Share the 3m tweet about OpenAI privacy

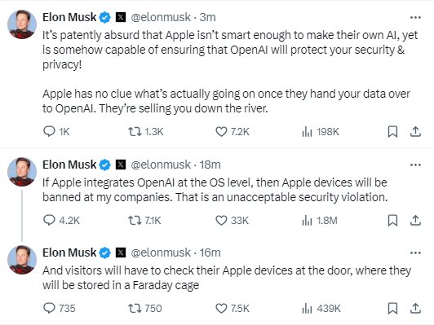pyautogui.click(x=415, y=132)
